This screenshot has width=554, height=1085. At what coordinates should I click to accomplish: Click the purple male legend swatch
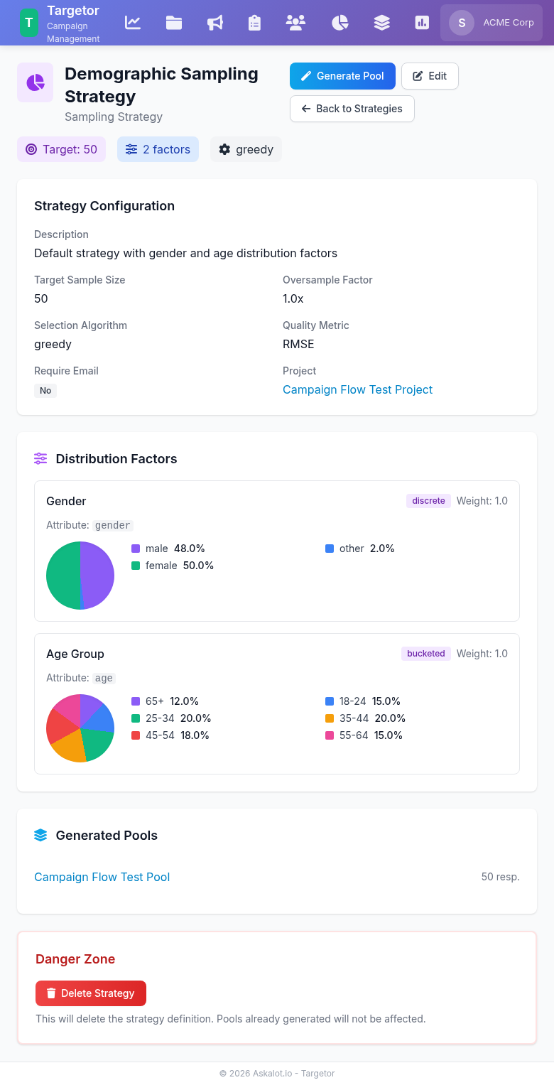pyautogui.click(x=136, y=549)
